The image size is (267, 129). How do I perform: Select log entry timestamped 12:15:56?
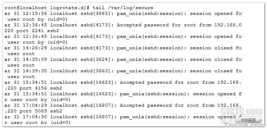pos(123,14)
